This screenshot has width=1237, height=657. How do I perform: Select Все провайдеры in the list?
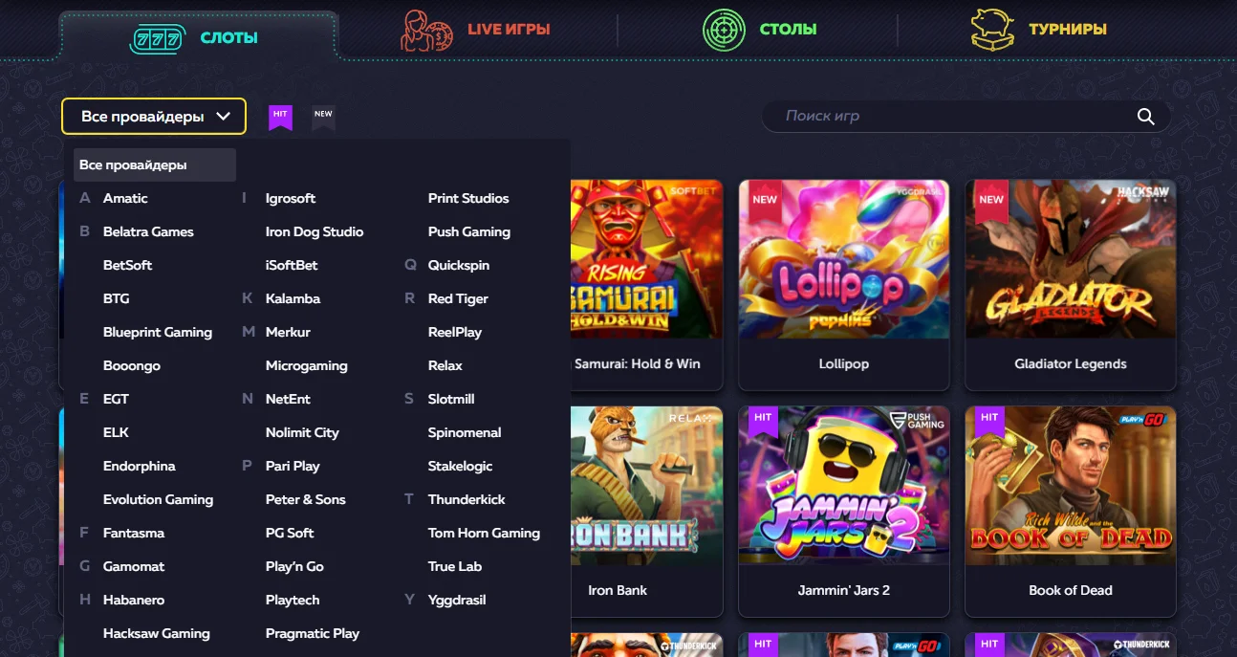pyautogui.click(x=155, y=164)
